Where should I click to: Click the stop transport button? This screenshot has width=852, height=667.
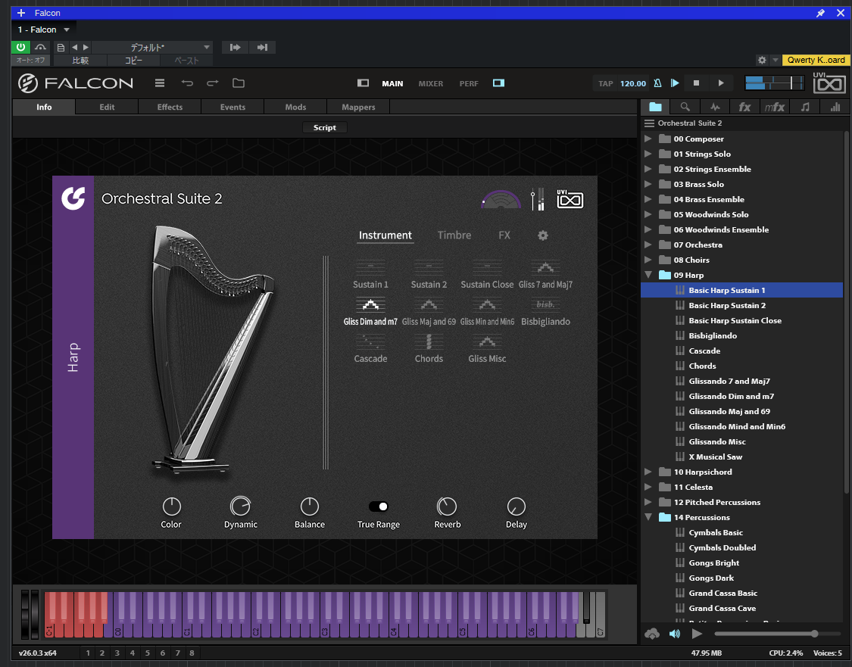click(696, 83)
